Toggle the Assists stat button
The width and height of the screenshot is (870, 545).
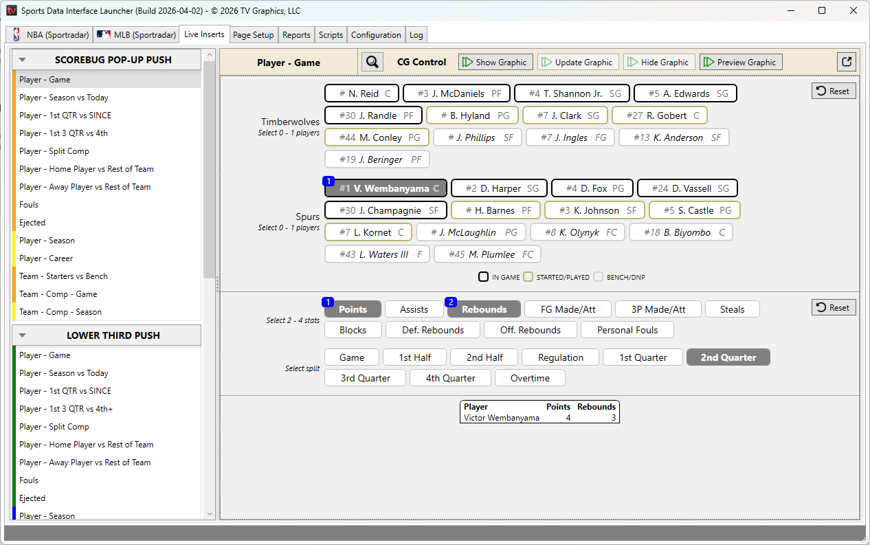click(x=414, y=309)
